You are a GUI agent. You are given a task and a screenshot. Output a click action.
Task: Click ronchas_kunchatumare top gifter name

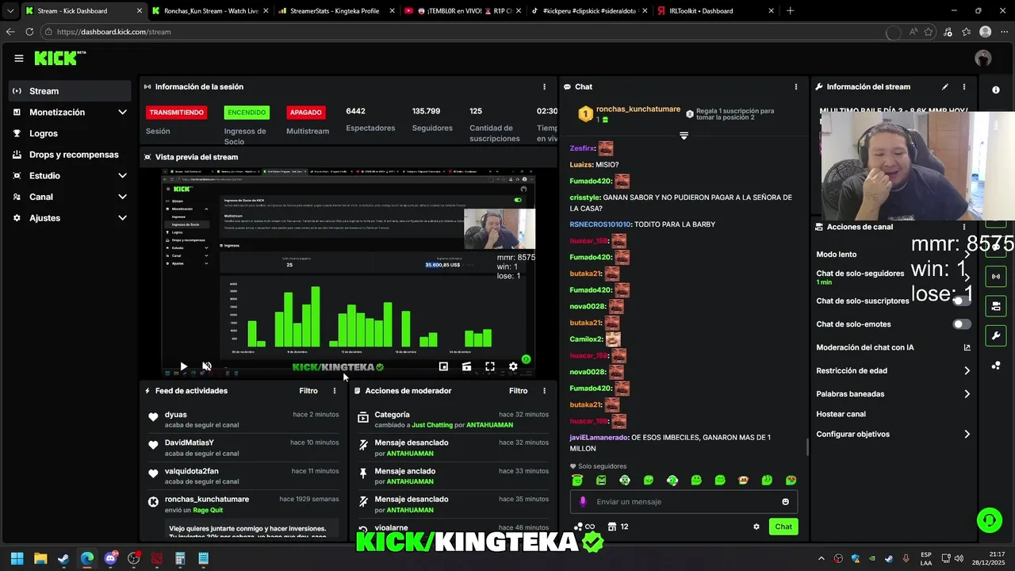point(638,109)
